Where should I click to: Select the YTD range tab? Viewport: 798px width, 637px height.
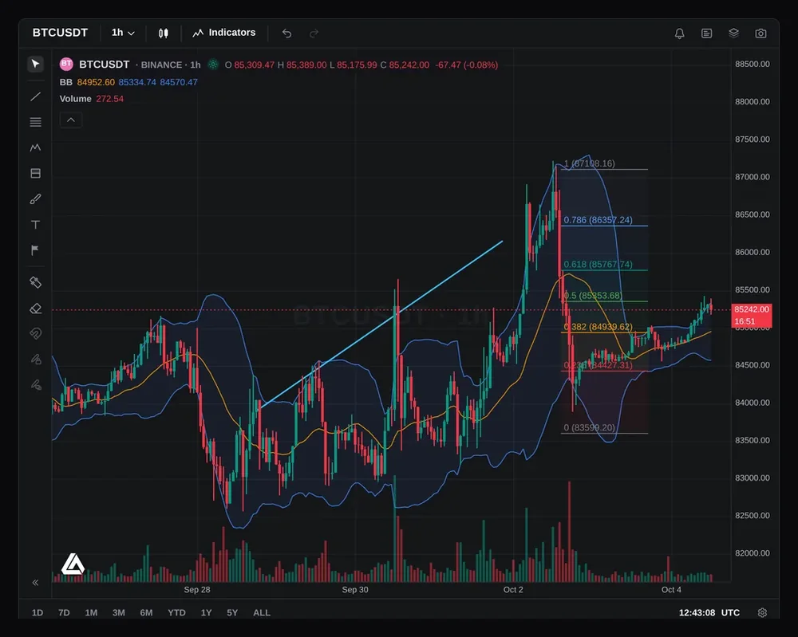coord(176,612)
